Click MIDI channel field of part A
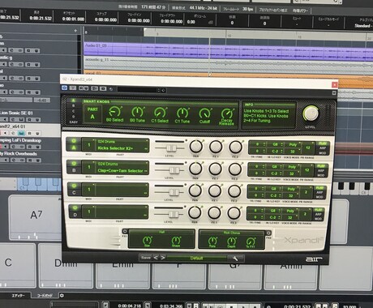 point(88,145)
